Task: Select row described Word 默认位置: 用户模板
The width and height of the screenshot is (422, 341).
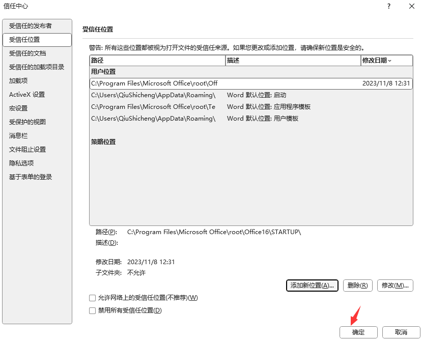Action: [251, 119]
